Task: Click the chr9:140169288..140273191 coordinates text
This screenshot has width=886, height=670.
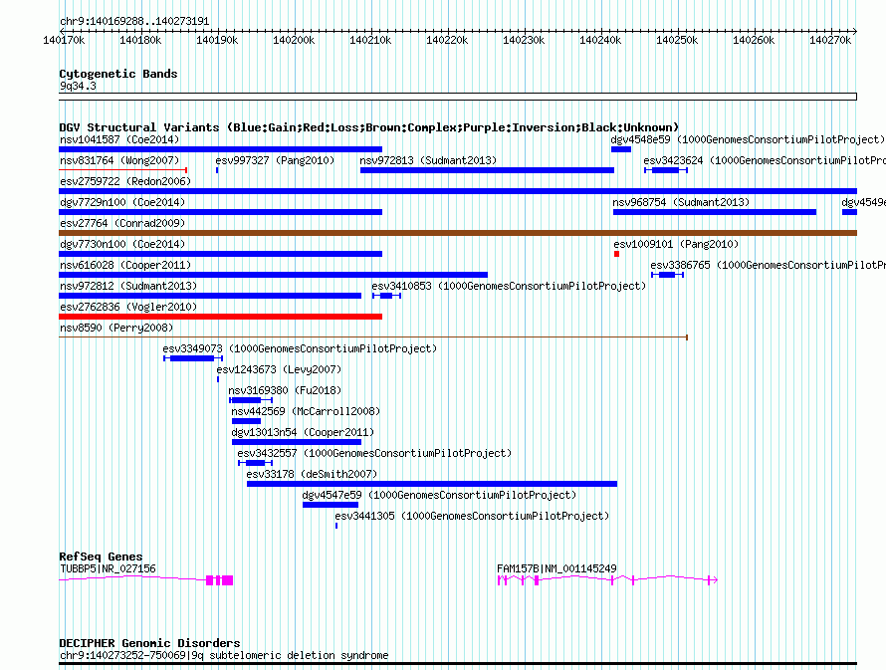Action: (x=134, y=21)
